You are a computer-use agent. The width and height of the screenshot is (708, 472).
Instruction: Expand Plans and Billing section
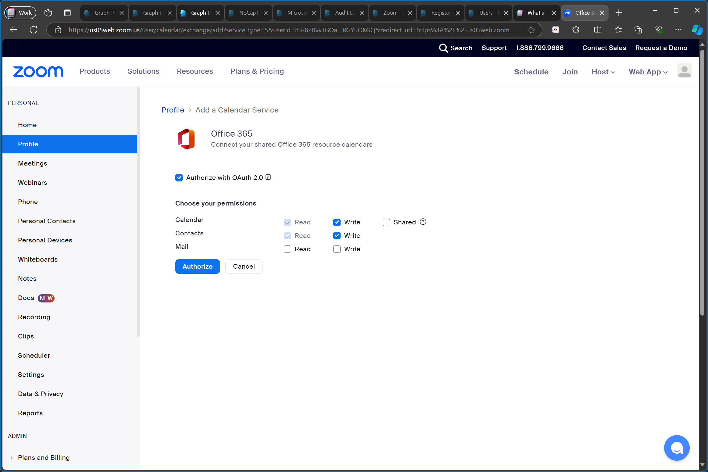pos(11,458)
